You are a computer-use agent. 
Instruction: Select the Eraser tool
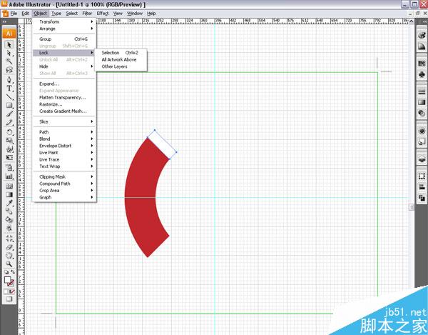point(9,247)
